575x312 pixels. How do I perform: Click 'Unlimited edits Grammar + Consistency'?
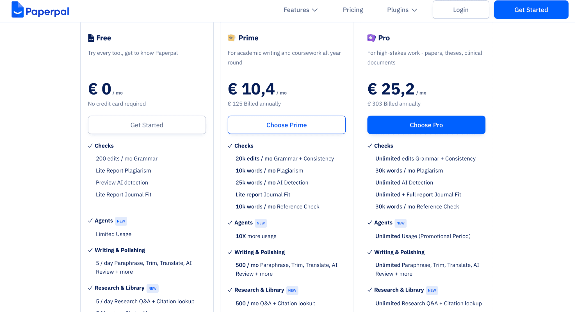pyautogui.click(x=425, y=159)
